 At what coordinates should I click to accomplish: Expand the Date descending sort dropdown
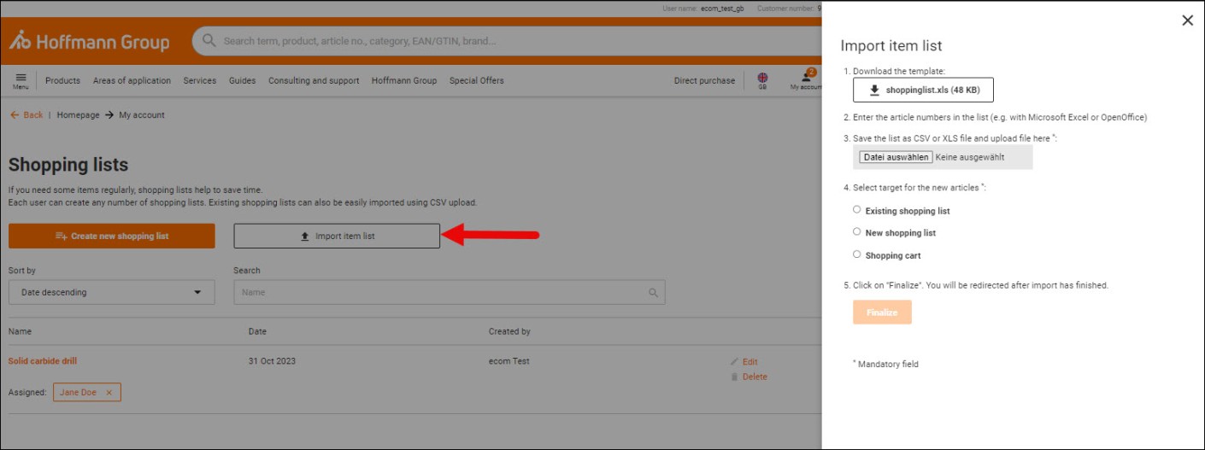click(111, 292)
